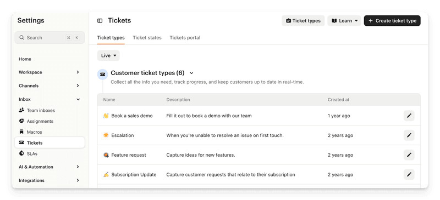Open the Tickets portal tab
Image resolution: width=440 pixels, height=200 pixels.
click(185, 38)
